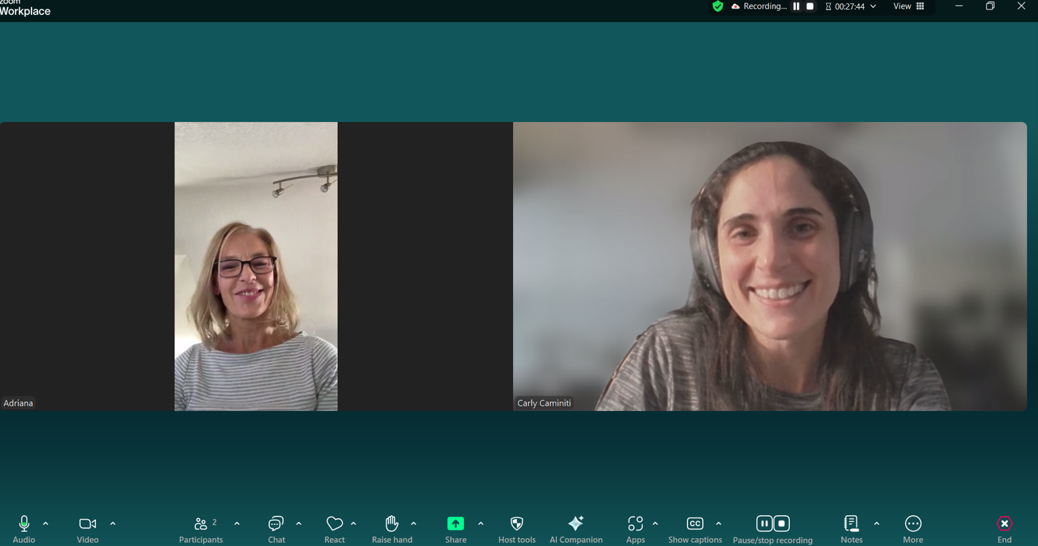Open the React heart menu
Image resolution: width=1038 pixels, height=546 pixels.
point(335,524)
